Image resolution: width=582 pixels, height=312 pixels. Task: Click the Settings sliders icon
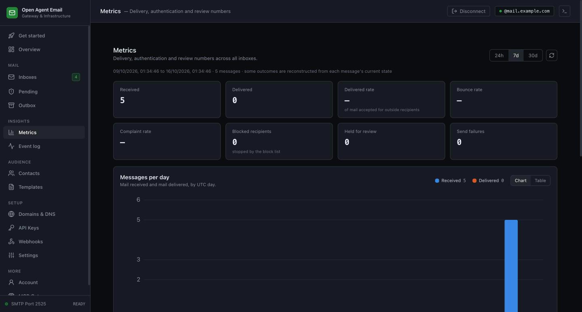11,255
